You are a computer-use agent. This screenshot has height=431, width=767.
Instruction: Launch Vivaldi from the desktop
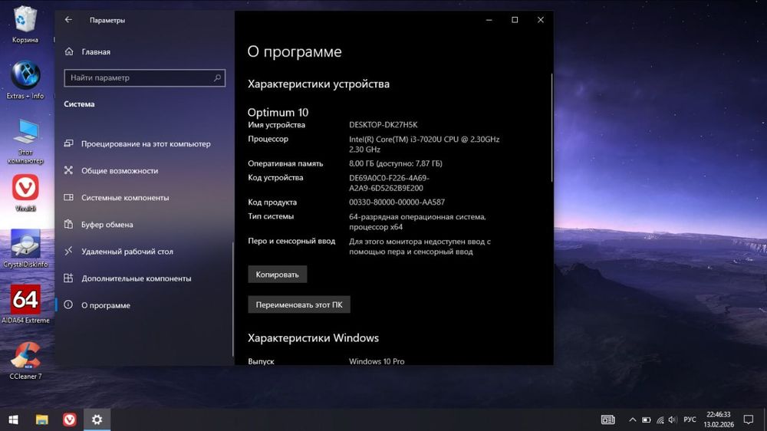(x=25, y=192)
